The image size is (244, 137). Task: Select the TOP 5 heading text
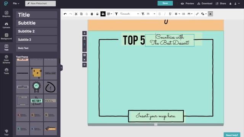[134, 40]
